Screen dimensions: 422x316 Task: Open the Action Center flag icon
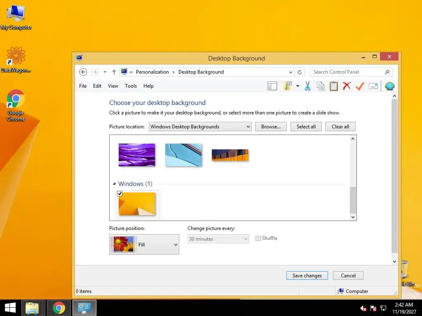pos(373,308)
